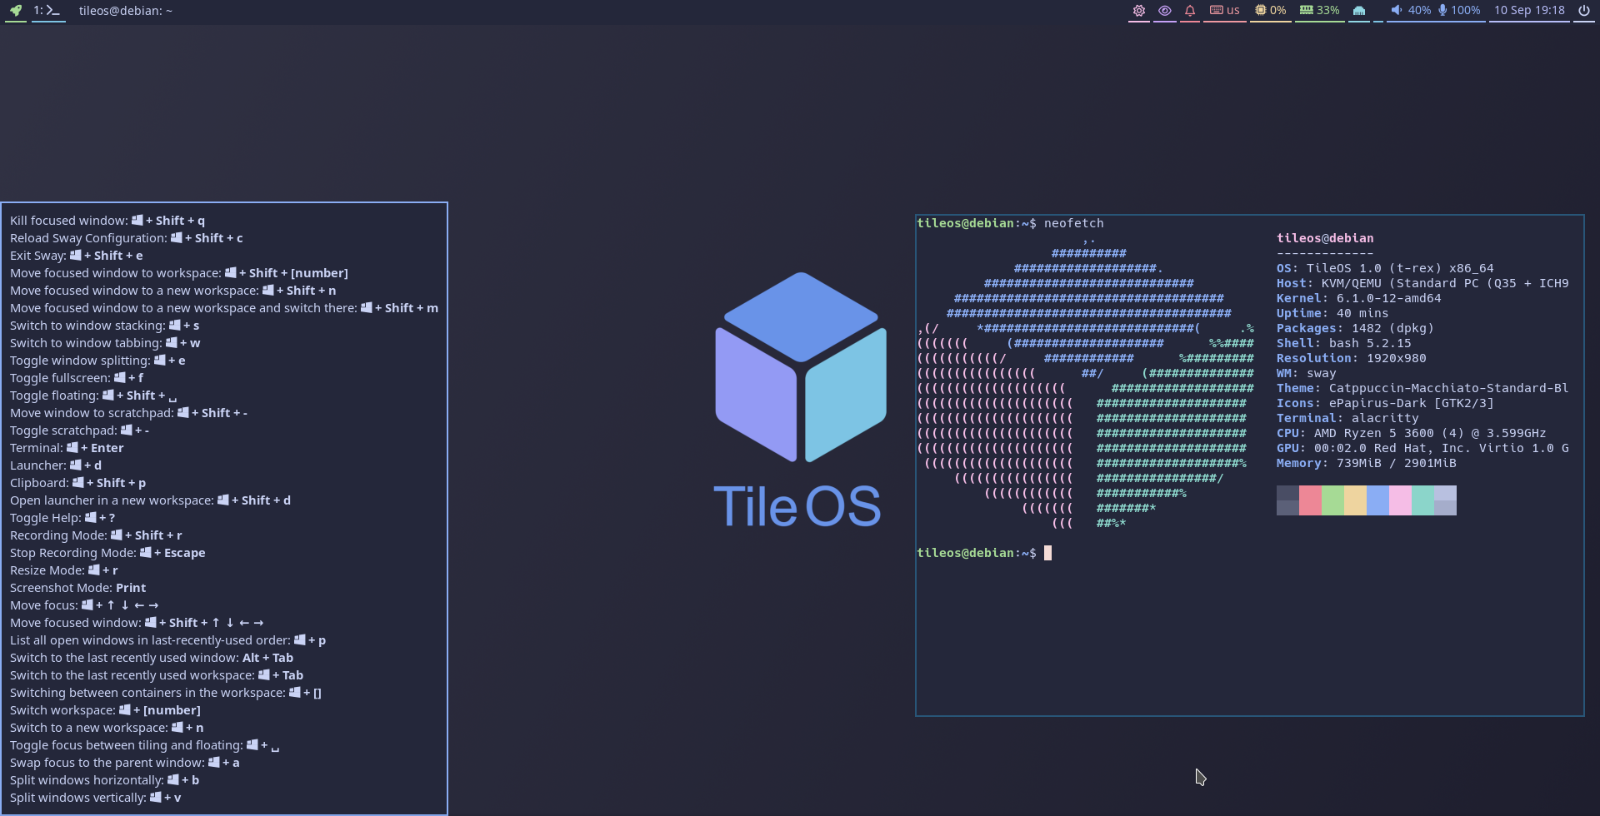Open the RAM usage 33% module
The image size is (1600, 816).
[x=1320, y=11]
